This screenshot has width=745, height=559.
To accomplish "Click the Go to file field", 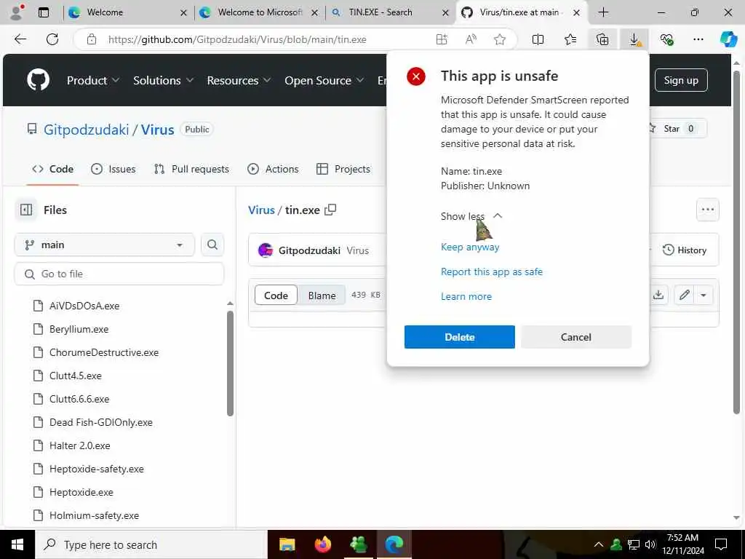I will [119, 274].
